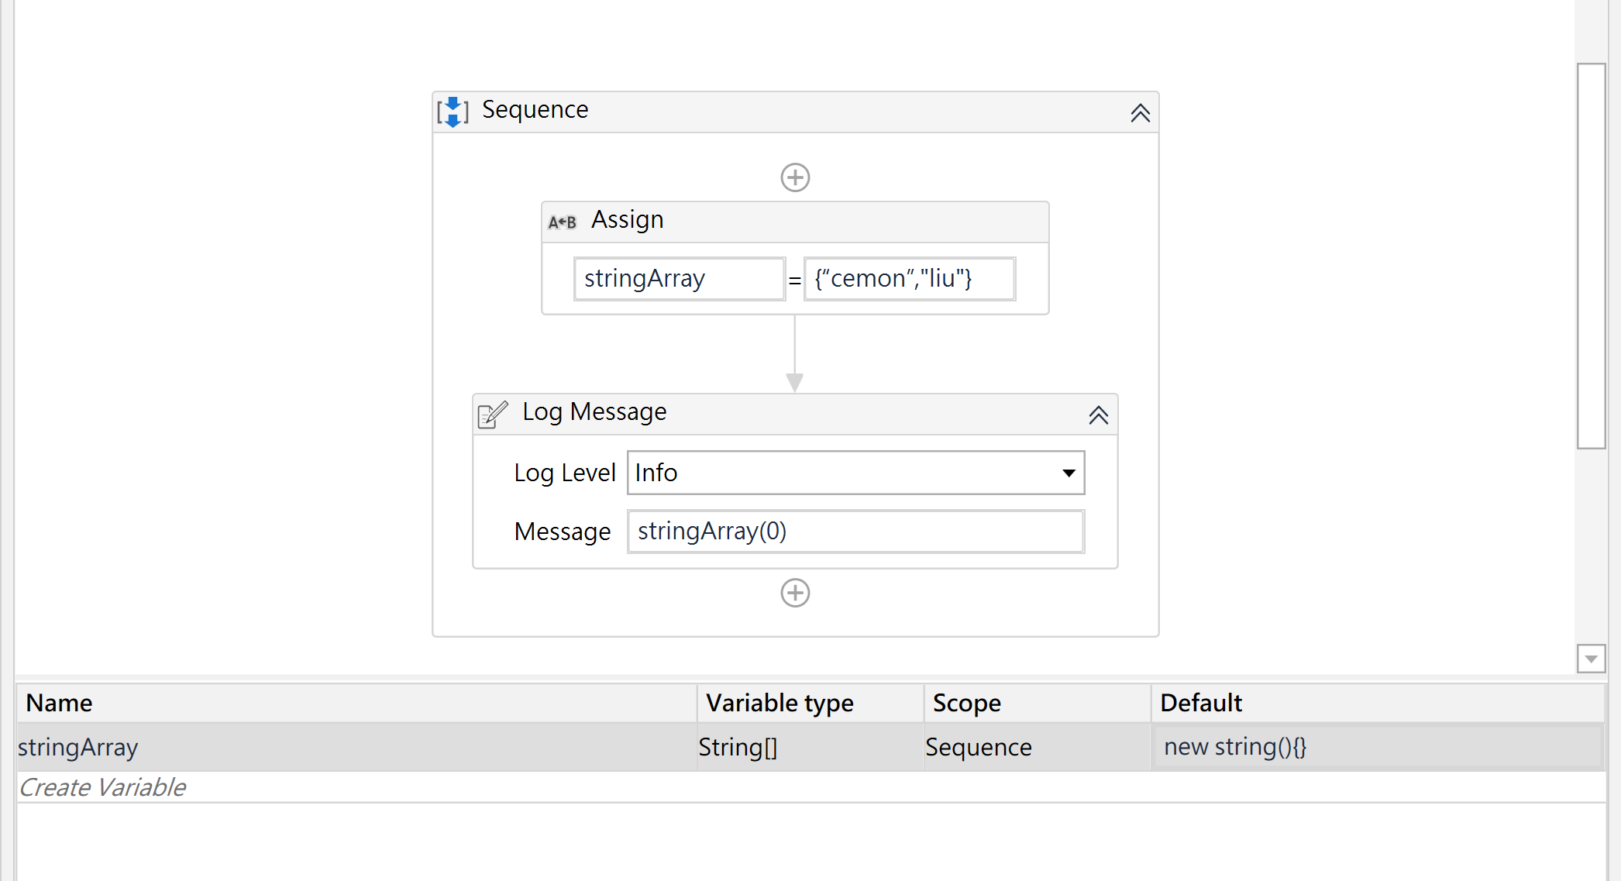Change the Sequence scope cell

1036,747
